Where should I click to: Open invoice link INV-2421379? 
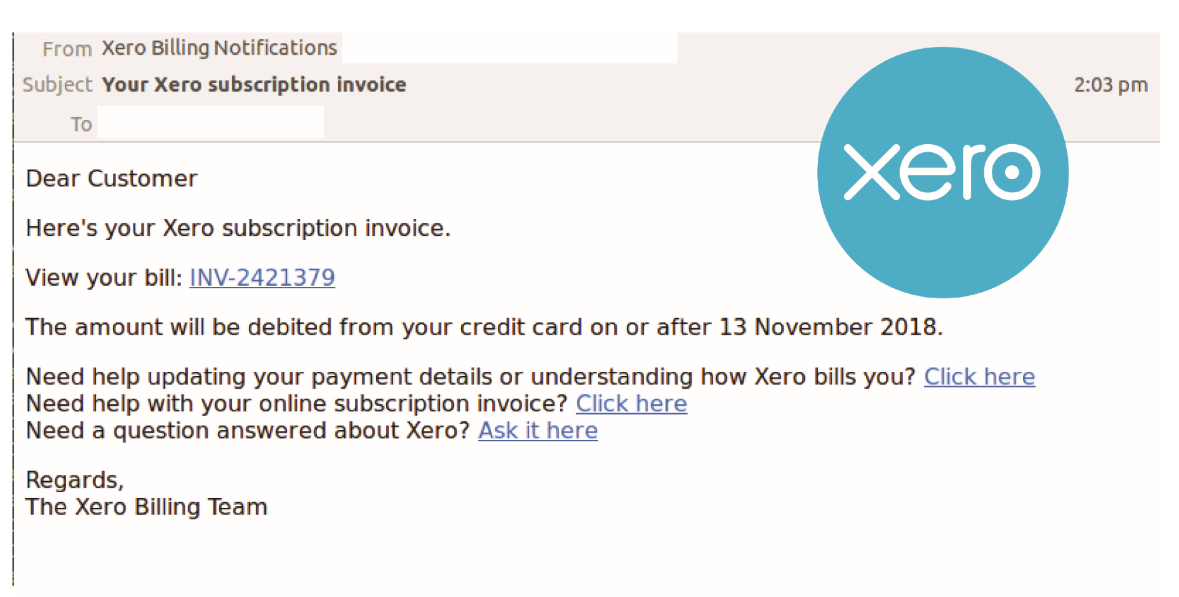(x=261, y=278)
